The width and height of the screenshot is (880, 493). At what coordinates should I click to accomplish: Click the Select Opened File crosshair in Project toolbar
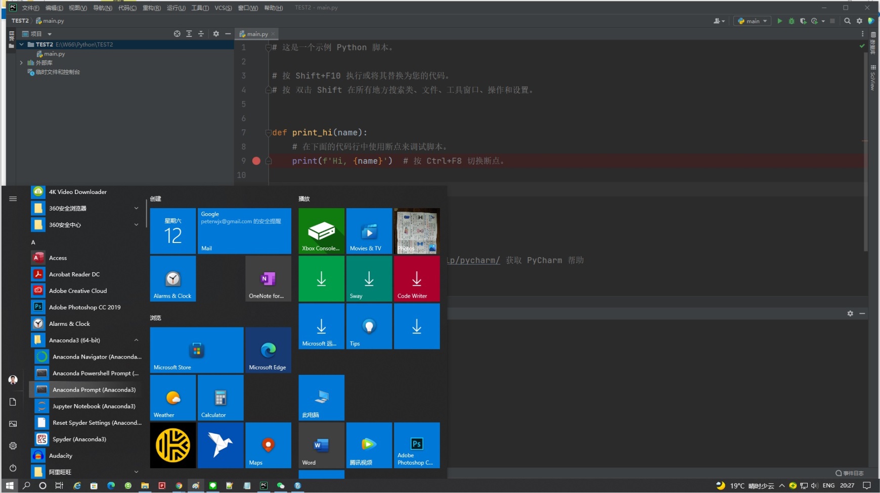177,33
